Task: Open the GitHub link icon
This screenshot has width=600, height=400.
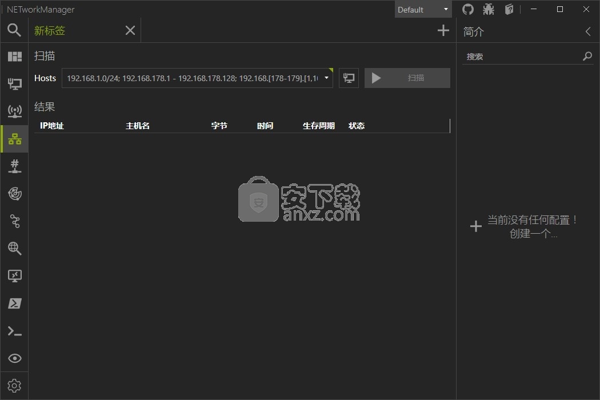Action: click(467, 9)
